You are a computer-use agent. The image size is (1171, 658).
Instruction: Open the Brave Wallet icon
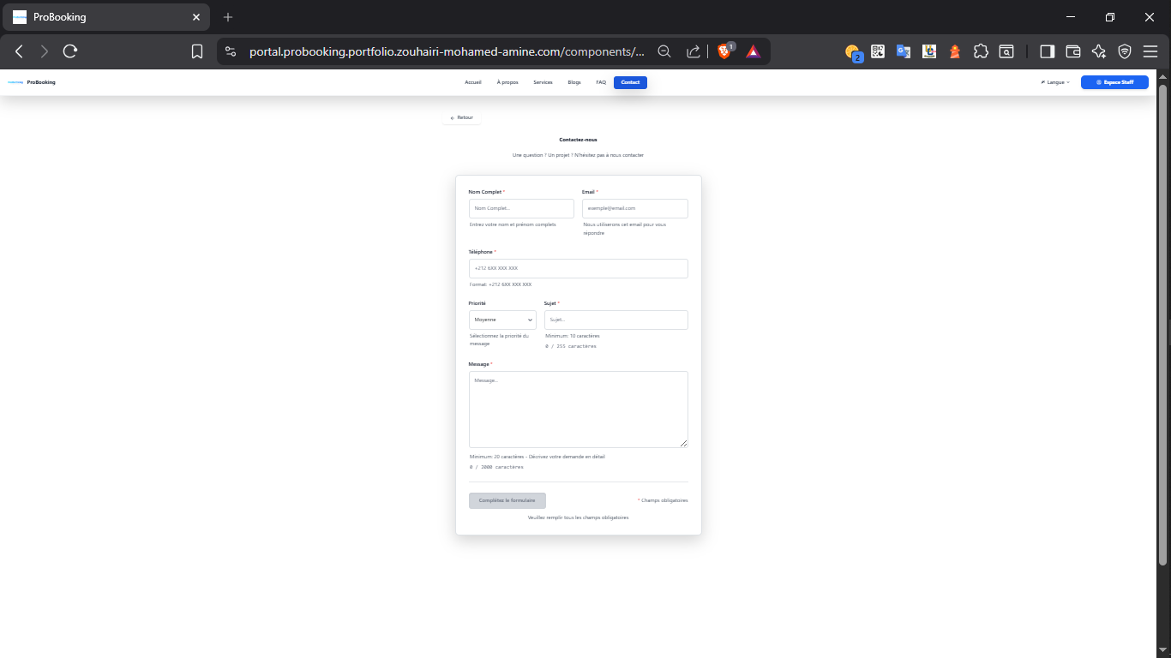(1072, 51)
